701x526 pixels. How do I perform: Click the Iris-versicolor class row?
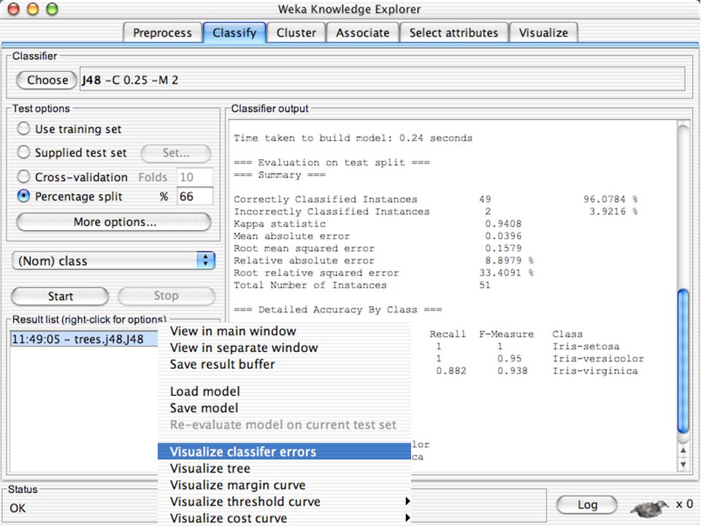[540, 358]
